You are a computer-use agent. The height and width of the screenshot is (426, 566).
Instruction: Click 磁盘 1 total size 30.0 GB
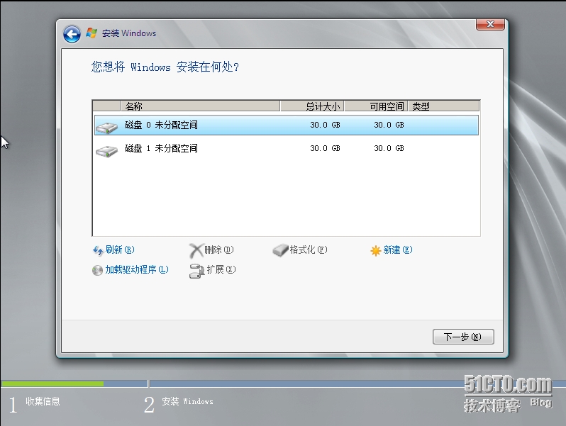click(x=325, y=148)
